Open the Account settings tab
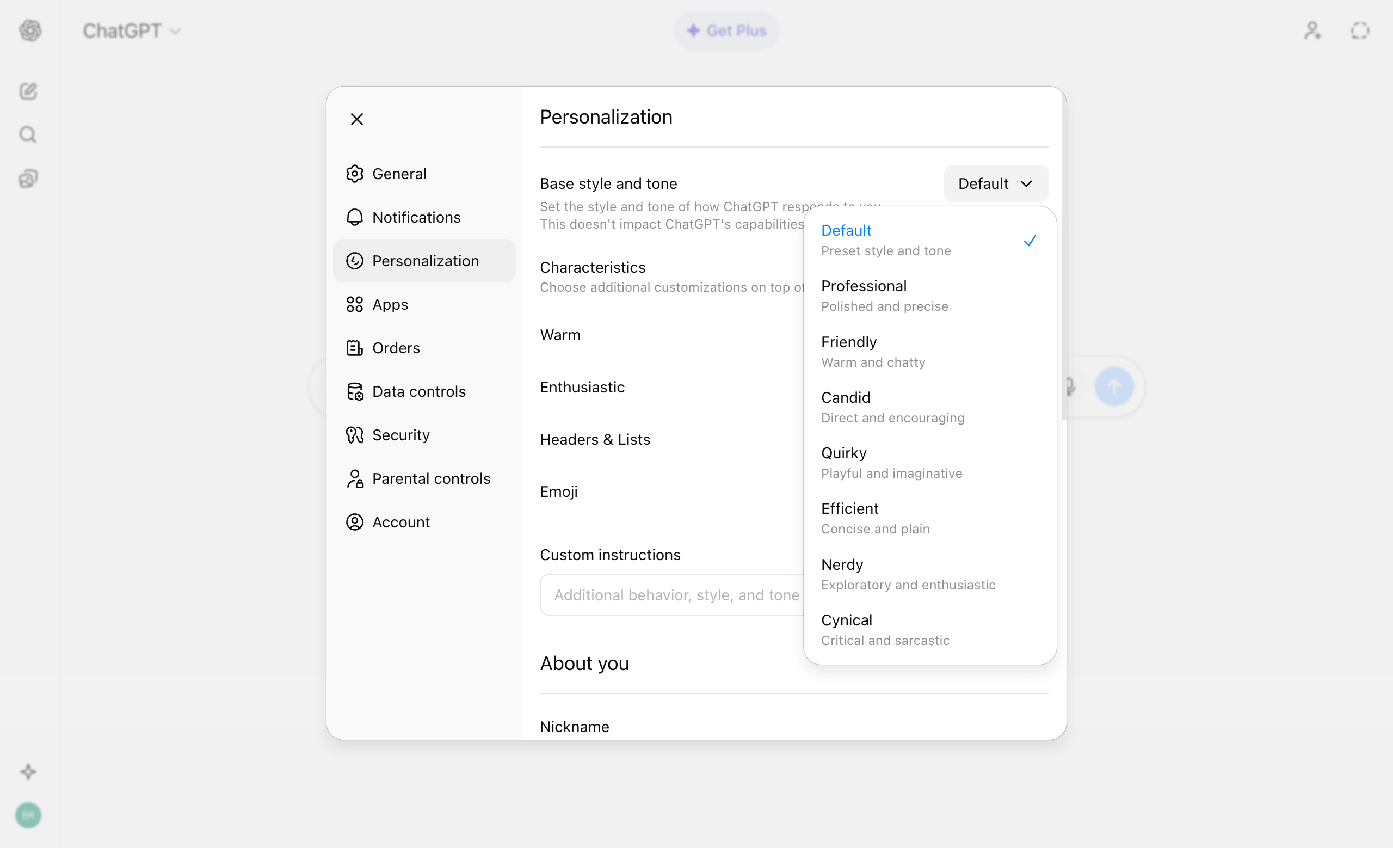1393x848 pixels. (x=424, y=522)
